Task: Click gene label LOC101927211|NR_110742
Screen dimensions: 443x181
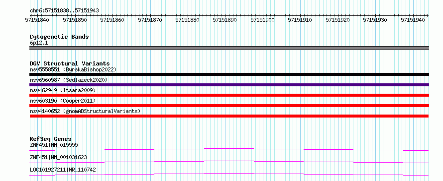Action: (x=63, y=170)
